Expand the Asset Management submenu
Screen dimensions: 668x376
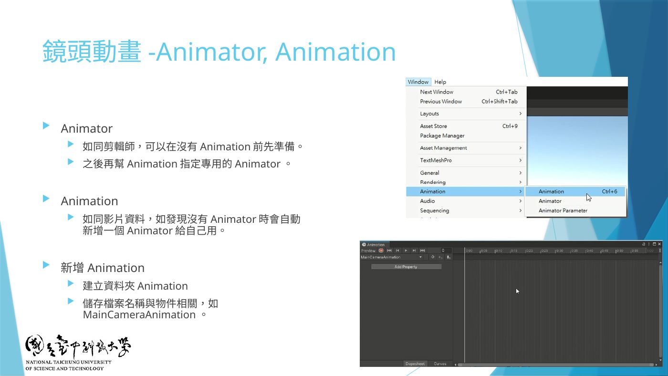(467, 148)
